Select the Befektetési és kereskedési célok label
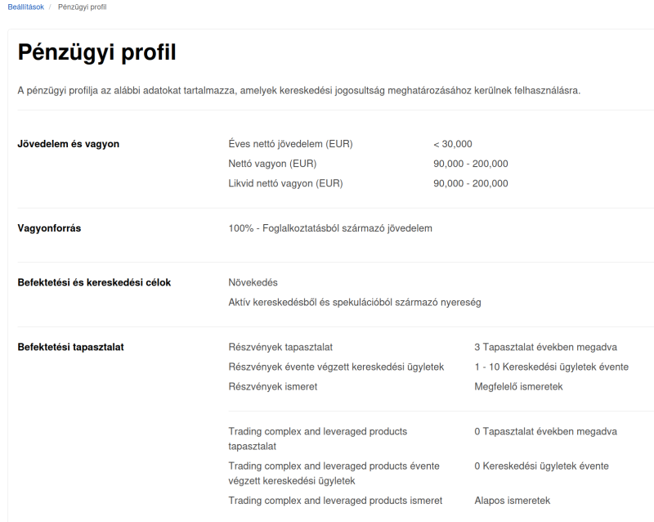 [94, 282]
